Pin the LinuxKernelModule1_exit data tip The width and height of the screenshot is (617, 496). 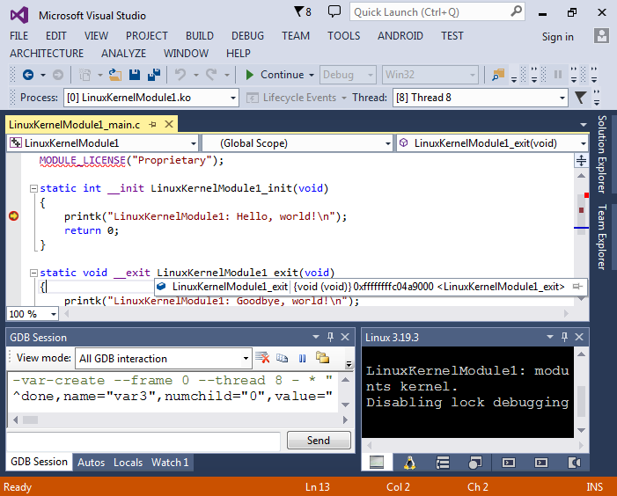click(x=577, y=287)
